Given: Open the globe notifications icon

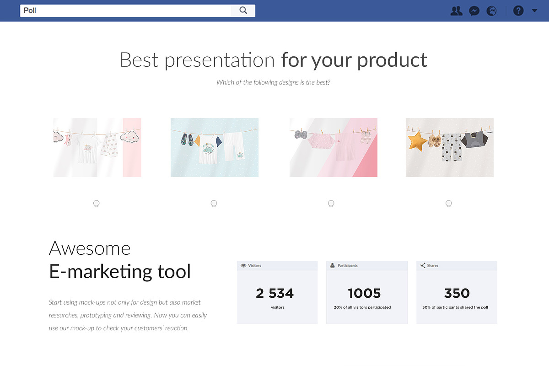Looking at the screenshot, I should point(492,11).
